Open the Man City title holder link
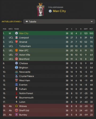 click(x=59, y=11)
